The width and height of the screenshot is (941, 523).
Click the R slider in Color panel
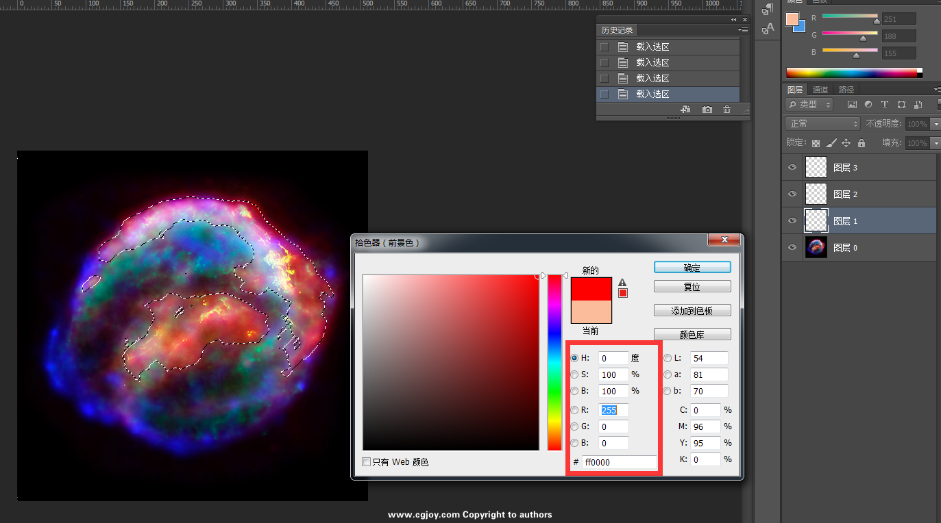(x=850, y=16)
